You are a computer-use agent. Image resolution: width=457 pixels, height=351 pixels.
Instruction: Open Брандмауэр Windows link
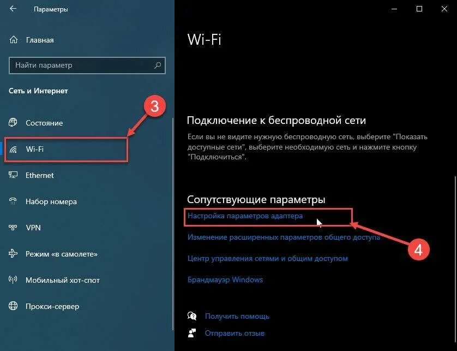pos(225,279)
